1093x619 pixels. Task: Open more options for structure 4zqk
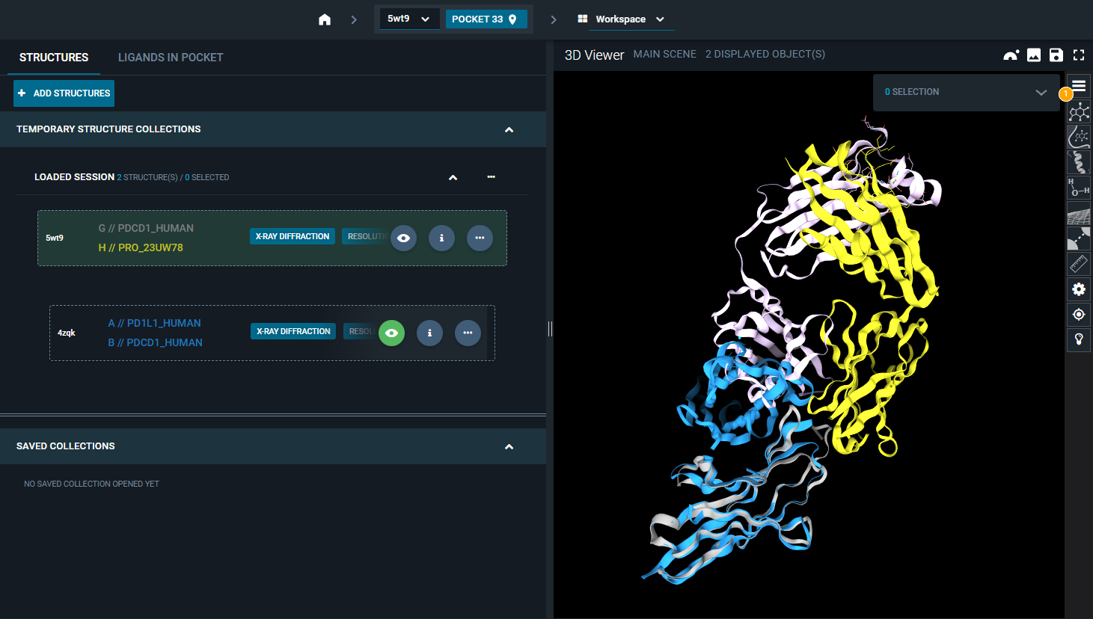pos(468,333)
